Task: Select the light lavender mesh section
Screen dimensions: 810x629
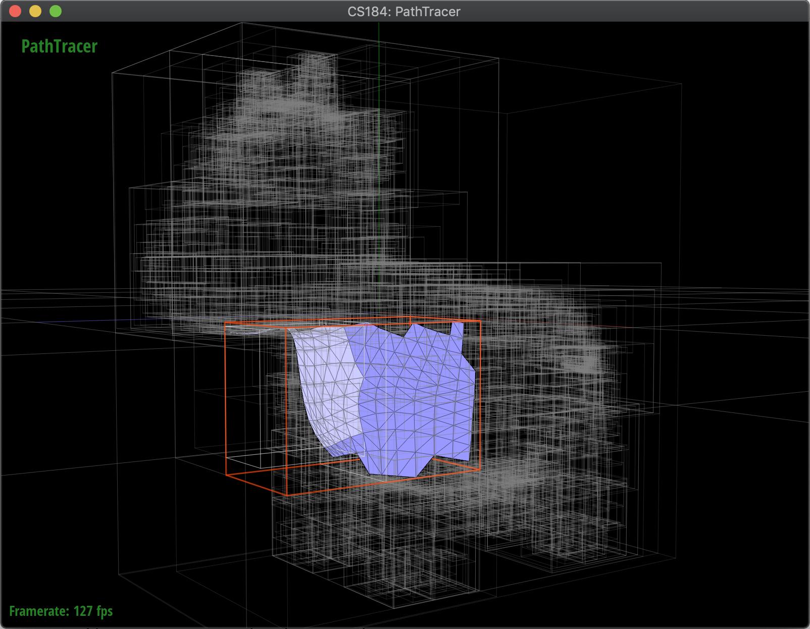Action: (x=326, y=384)
